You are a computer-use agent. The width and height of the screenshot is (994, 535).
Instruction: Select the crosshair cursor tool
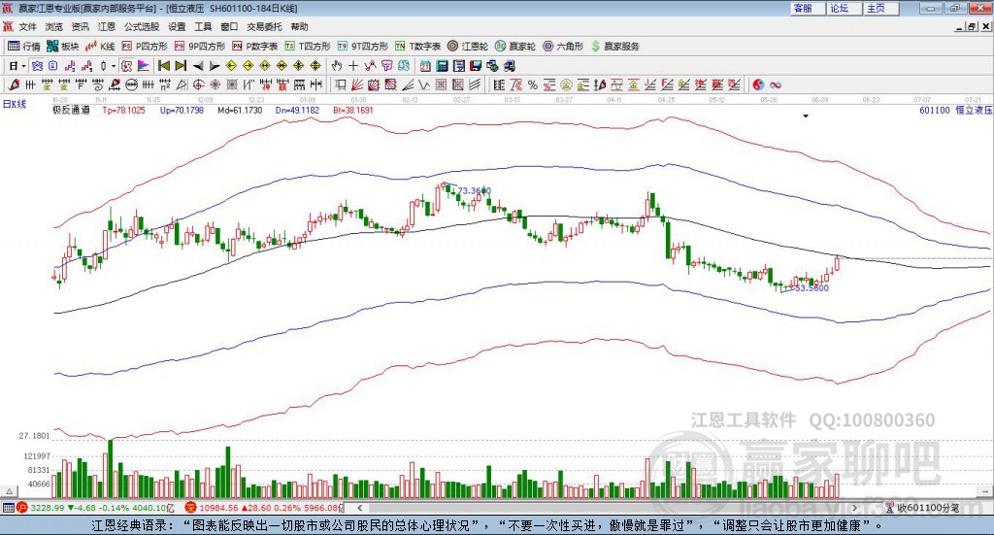click(x=353, y=66)
